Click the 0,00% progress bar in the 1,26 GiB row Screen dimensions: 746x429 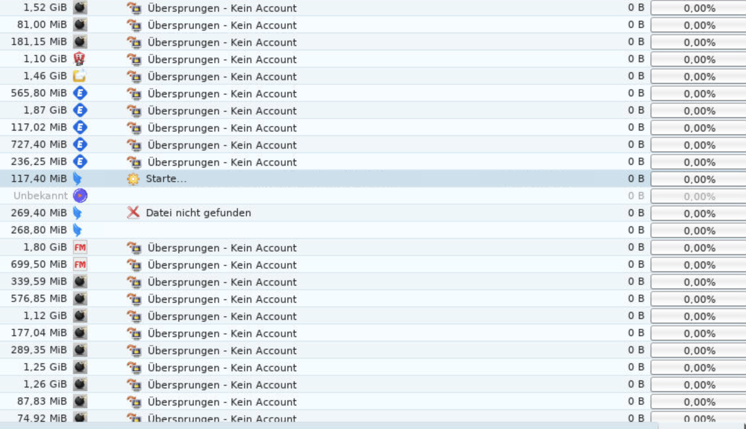pyautogui.click(x=698, y=385)
